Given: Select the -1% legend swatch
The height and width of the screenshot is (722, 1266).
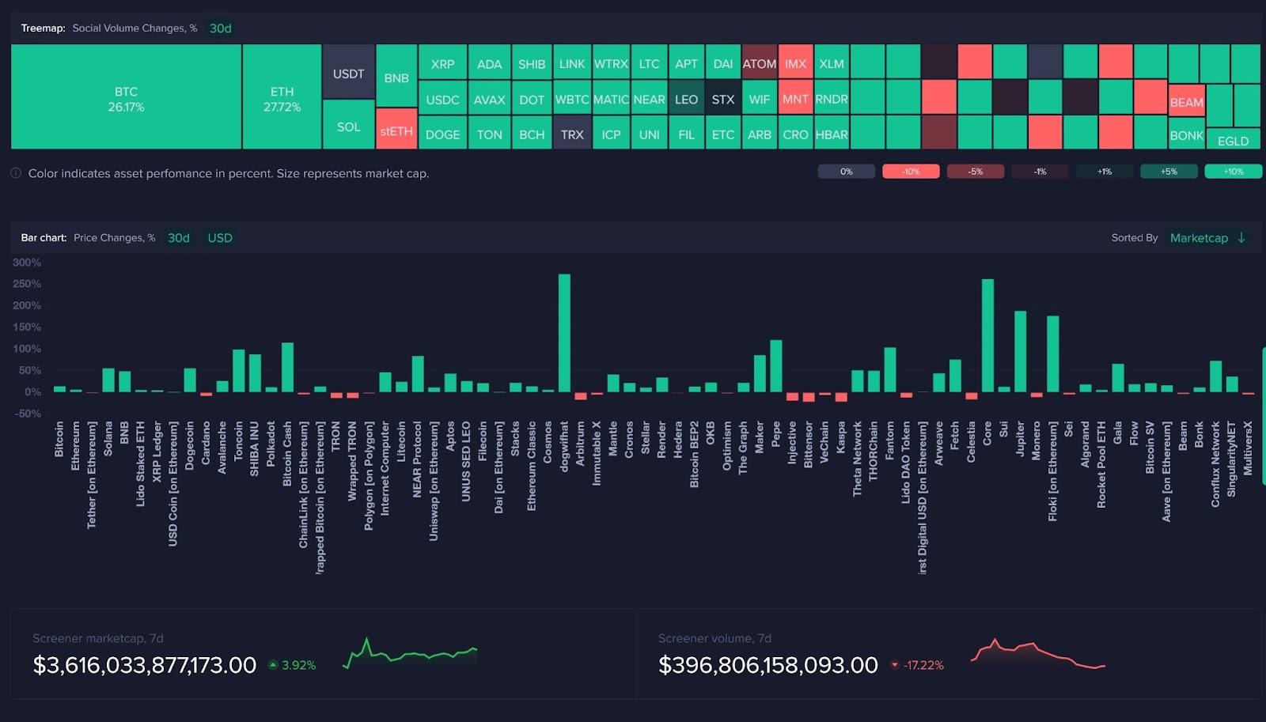Looking at the screenshot, I should [1040, 172].
